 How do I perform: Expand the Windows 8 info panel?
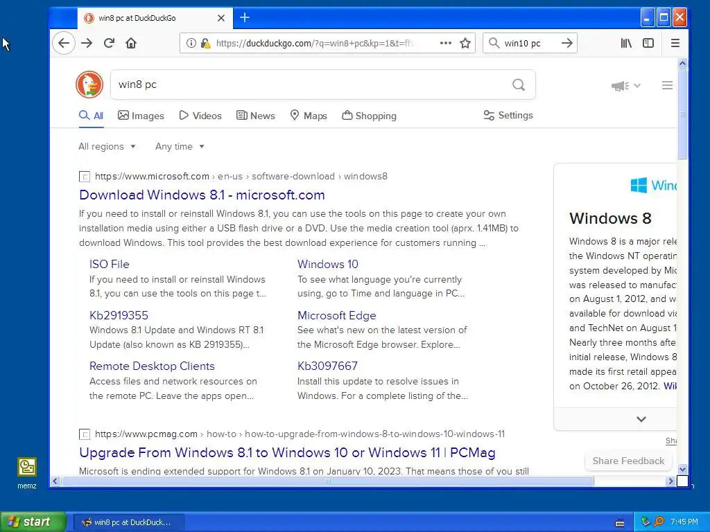[641, 419]
